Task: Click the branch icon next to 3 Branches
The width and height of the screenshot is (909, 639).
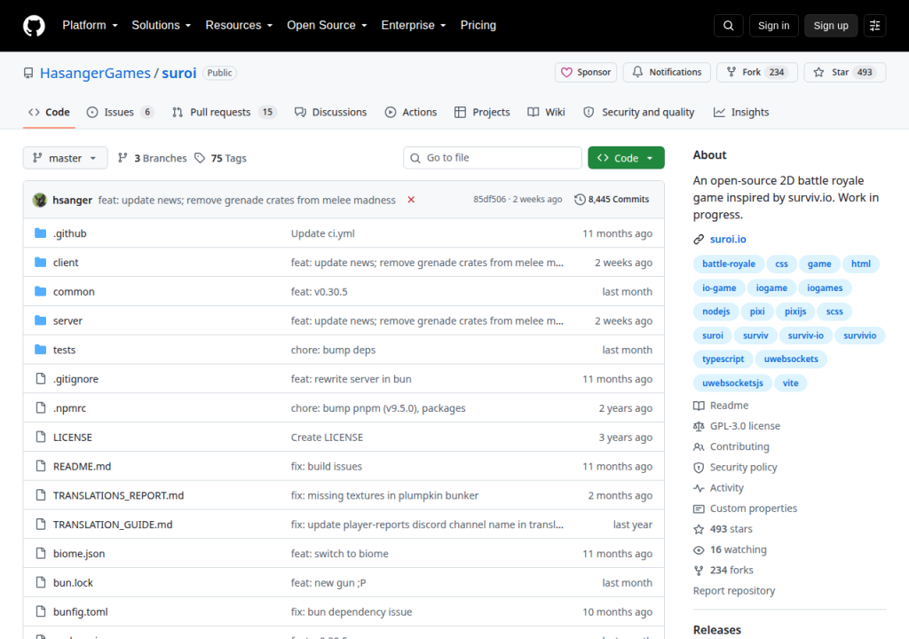Action: pyautogui.click(x=123, y=158)
